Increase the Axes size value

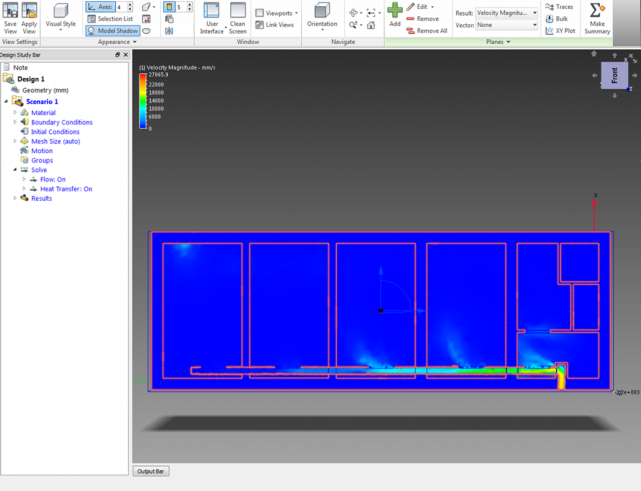point(130,4)
